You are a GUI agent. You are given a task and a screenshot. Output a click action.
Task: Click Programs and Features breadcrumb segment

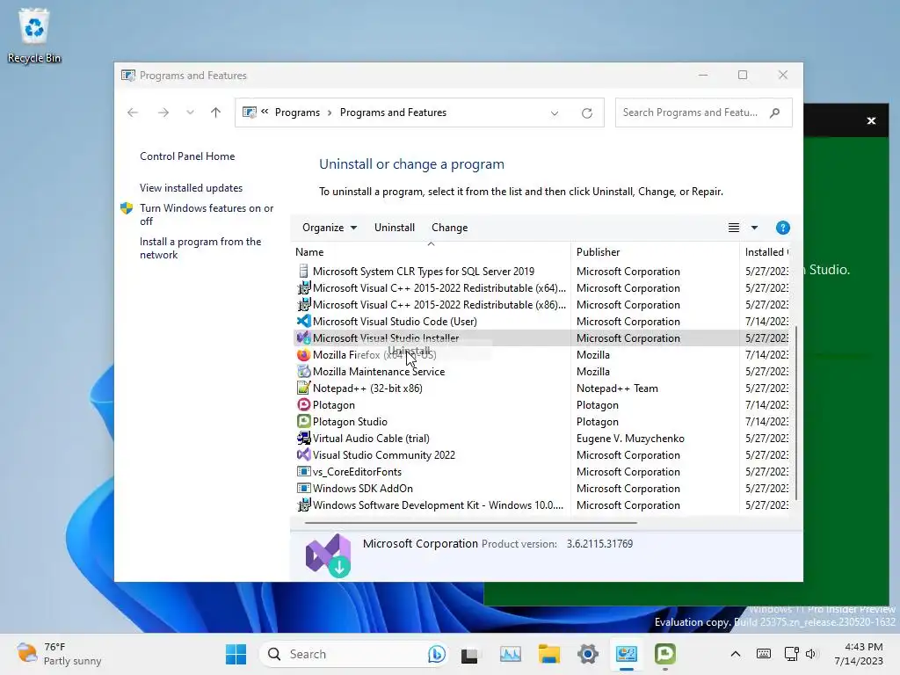393,112
